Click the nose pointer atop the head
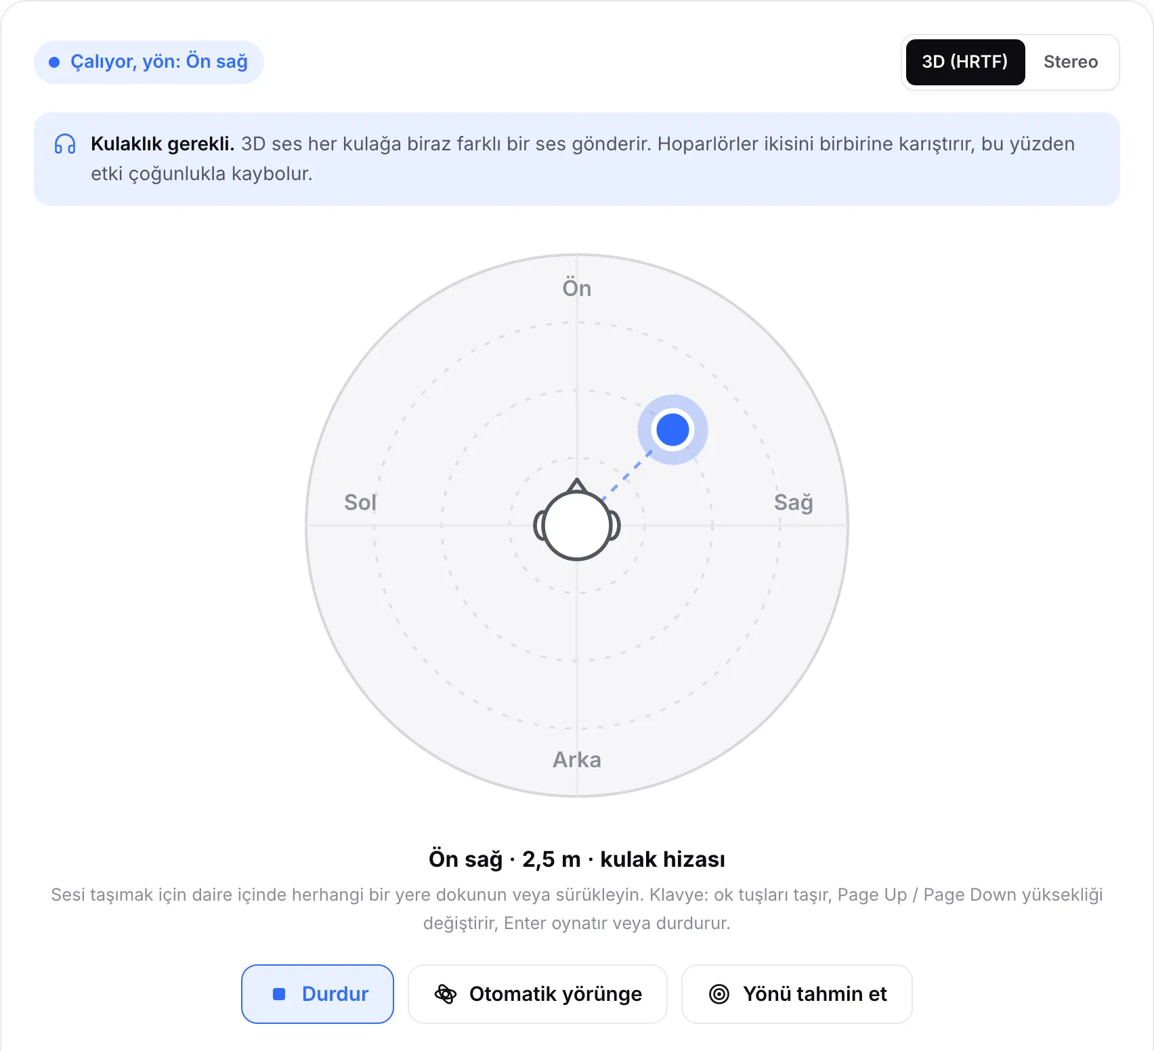 577,485
